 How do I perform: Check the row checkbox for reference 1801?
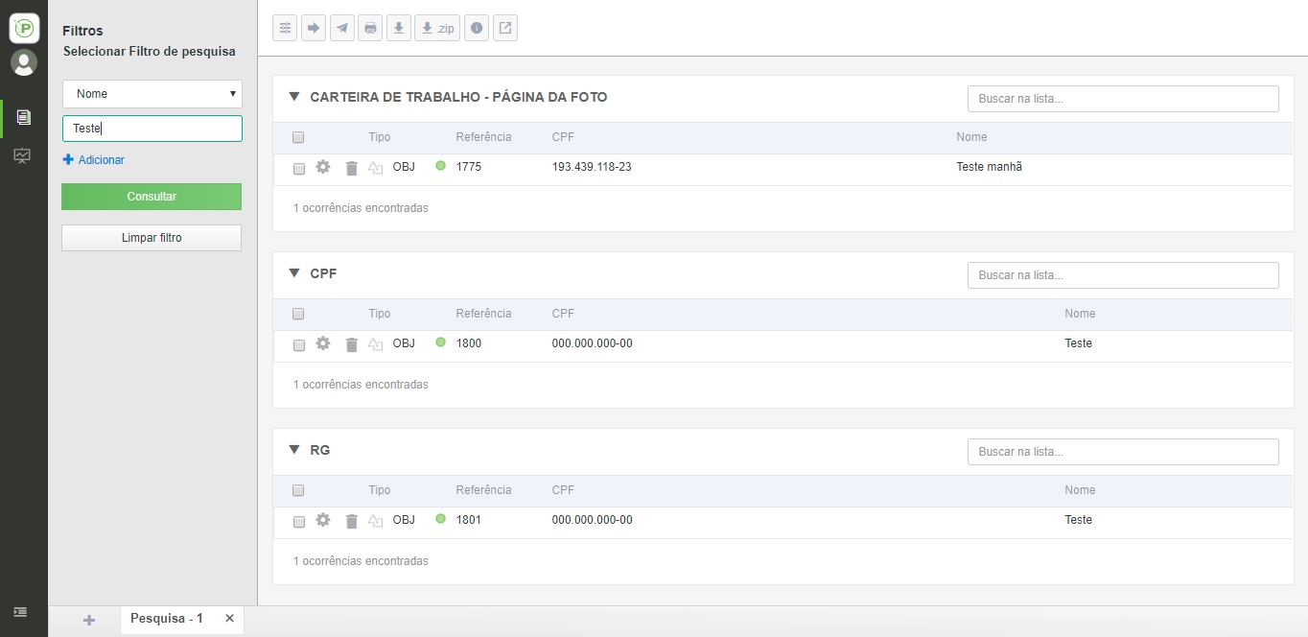[x=298, y=522]
